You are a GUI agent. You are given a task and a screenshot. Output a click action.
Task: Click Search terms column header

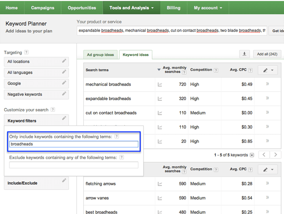click(x=97, y=70)
